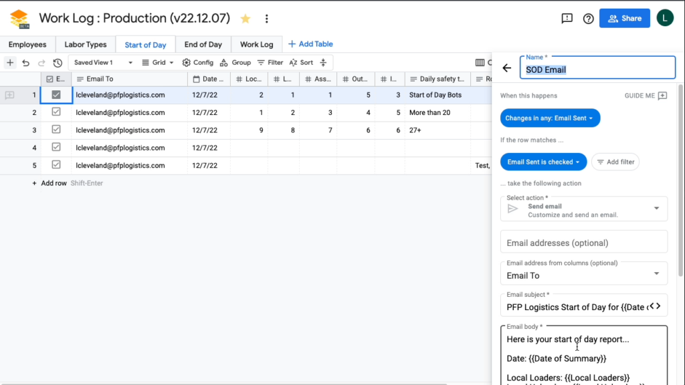Open the help question mark icon
The height and width of the screenshot is (385, 685).
588,19
